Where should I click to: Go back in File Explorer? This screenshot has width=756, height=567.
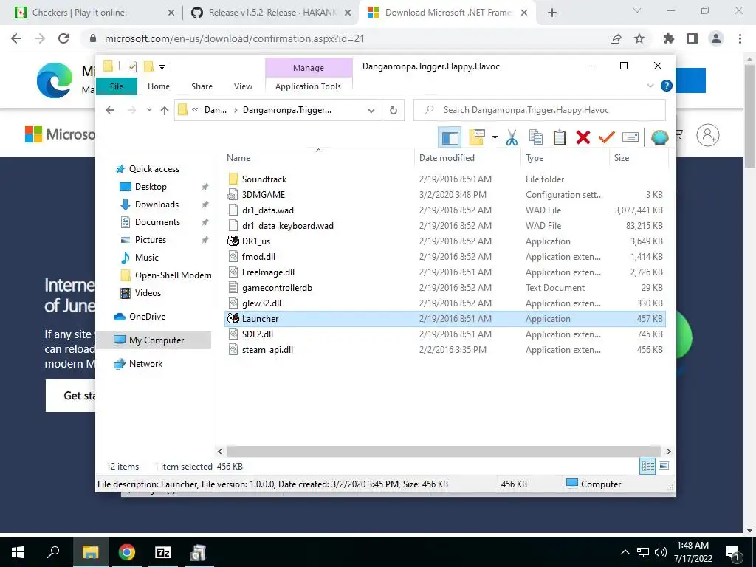pyautogui.click(x=110, y=110)
